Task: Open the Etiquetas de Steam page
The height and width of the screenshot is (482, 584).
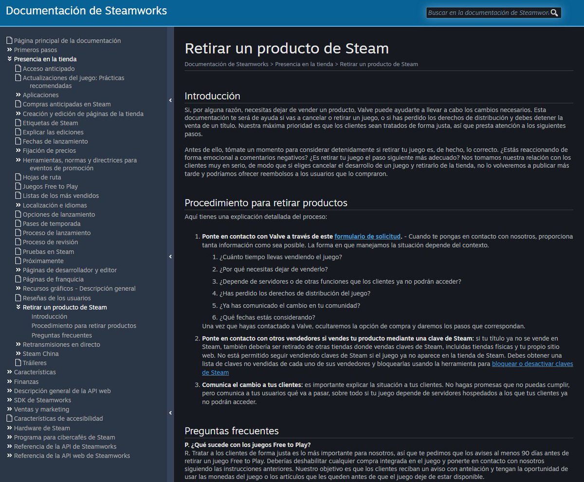Action: (x=50, y=123)
